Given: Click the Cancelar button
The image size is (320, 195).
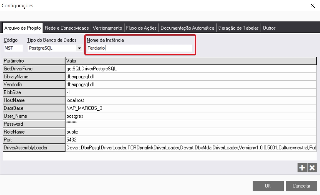Looking at the screenshot, I should tap(302, 186).
